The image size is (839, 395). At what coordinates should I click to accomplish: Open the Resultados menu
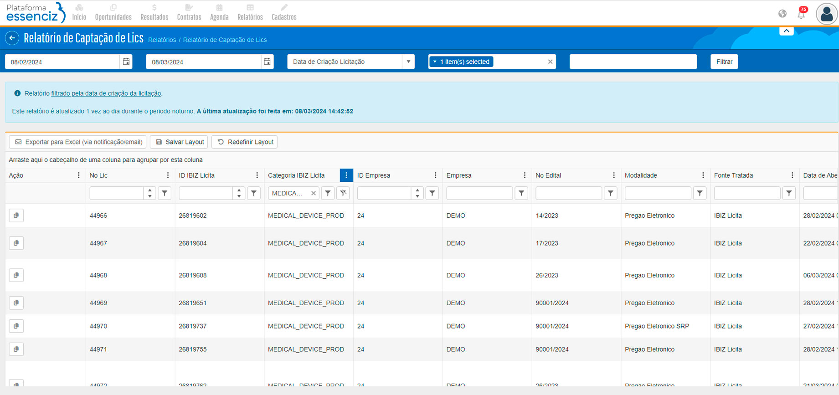154,13
